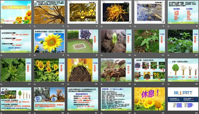The height and width of the screenshot is (114, 199).
Task: Play transition star beneath slide 18
Action: coord(169,84)
